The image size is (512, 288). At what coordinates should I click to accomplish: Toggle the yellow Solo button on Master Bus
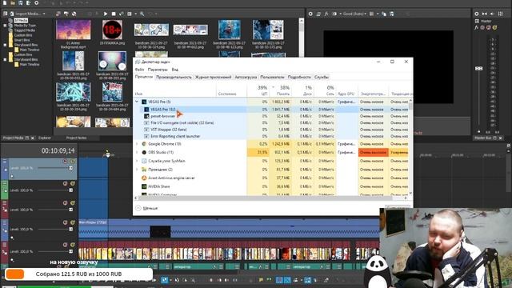(x=495, y=28)
